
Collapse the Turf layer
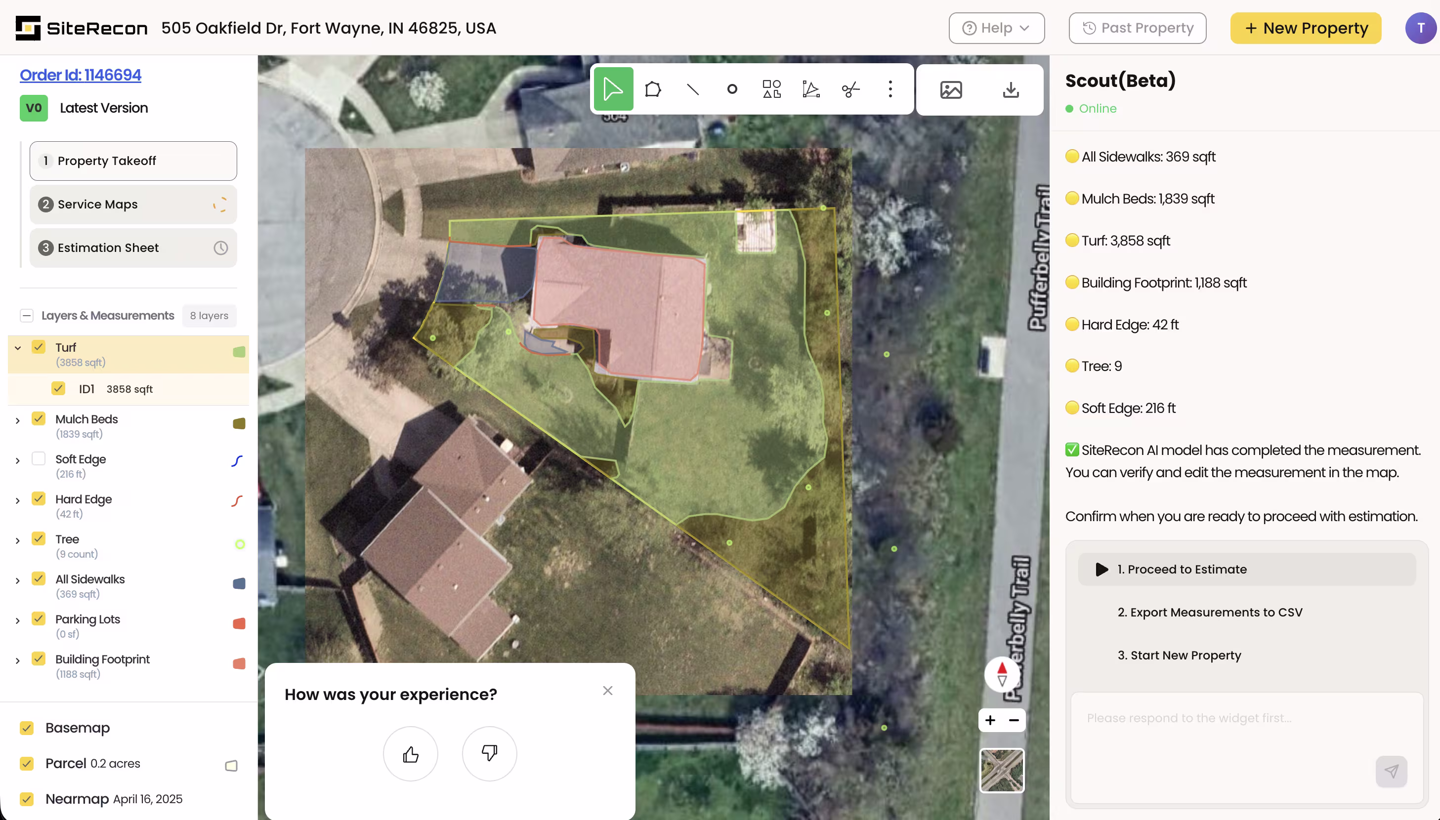pos(17,348)
